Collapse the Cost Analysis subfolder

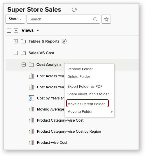(x=24, y=64)
